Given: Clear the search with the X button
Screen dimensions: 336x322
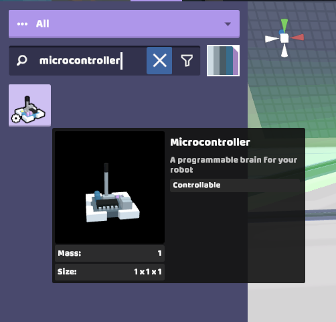Looking at the screenshot, I should pyautogui.click(x=159, y=60).
